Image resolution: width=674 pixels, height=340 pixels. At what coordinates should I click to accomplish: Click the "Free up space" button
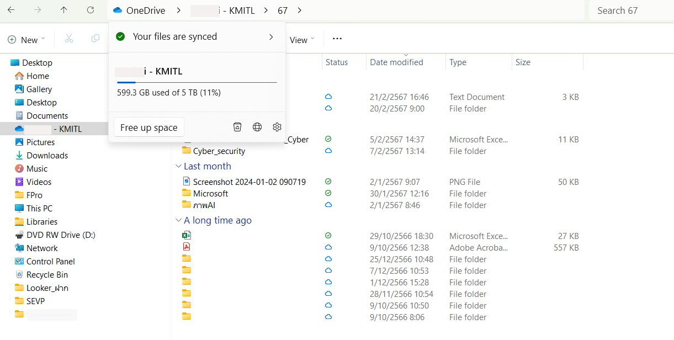pyautogui.click(x=149, y=127)
